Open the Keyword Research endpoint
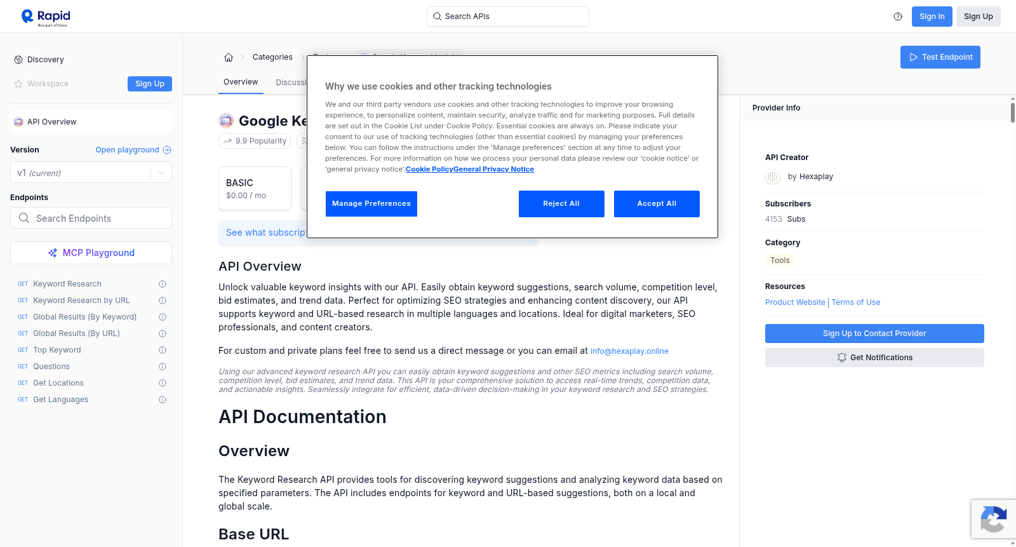 pyautogui.click(x=67, y=284)
